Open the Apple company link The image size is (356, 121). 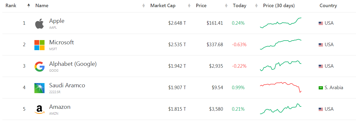click(57, 21)
